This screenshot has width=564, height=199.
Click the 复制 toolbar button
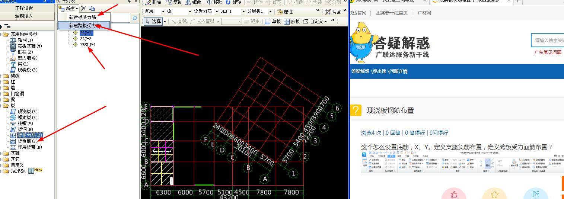click(173, 2)
